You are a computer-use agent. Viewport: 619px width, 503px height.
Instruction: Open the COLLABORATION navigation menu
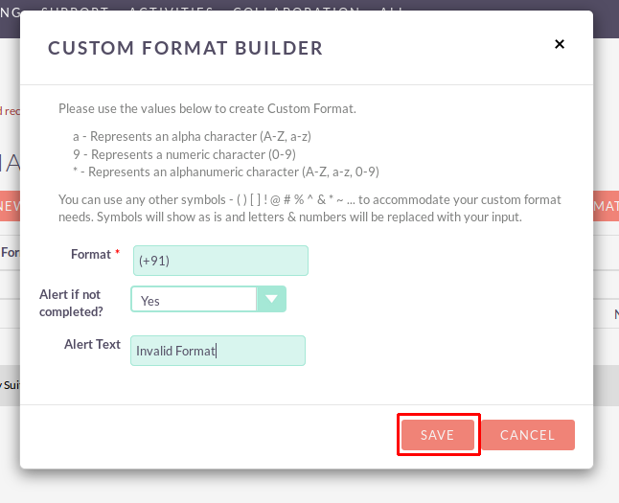296,10
